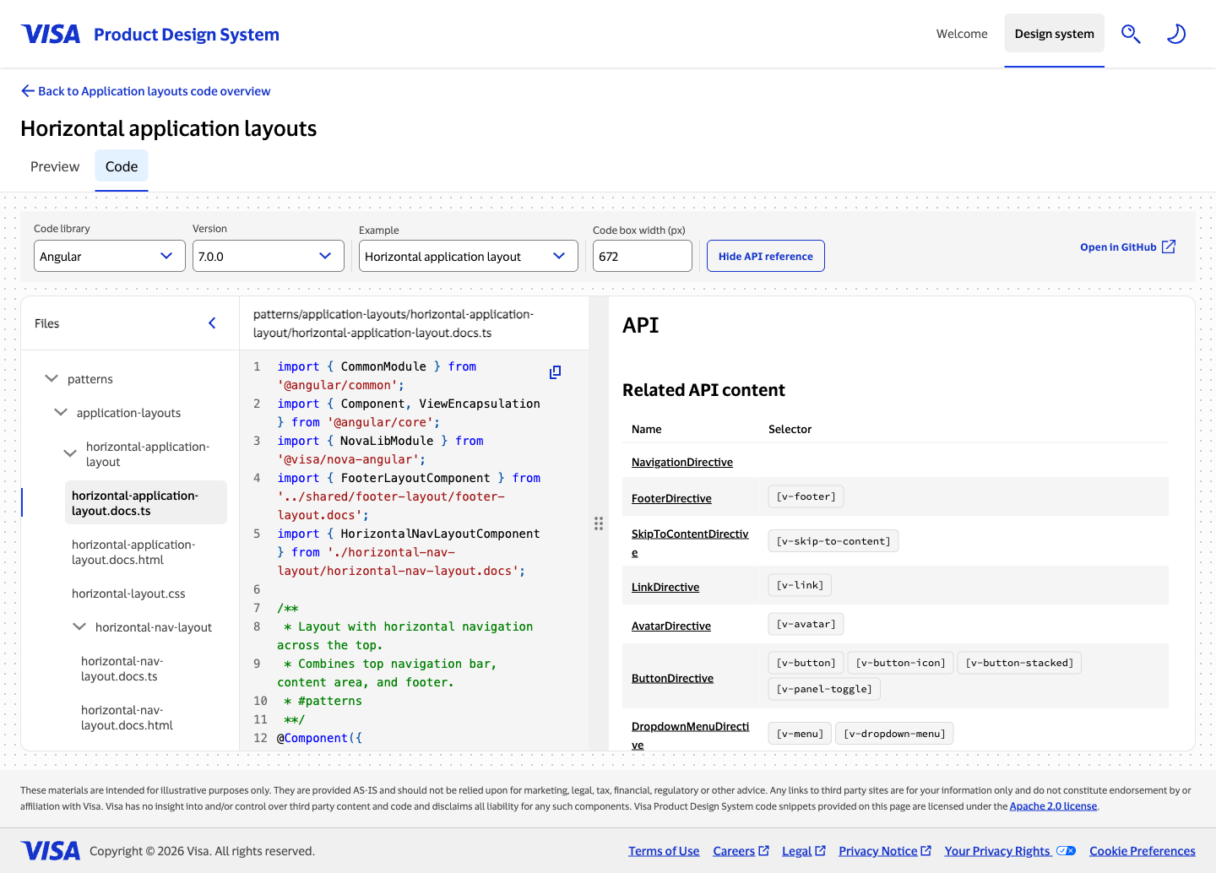Image resolution: width=1216 pixels, height=873 pixels.
Task: Collapse the horizontal-nav-layout folder chevron
Action: pyautogui.click(x=79, y=626)
